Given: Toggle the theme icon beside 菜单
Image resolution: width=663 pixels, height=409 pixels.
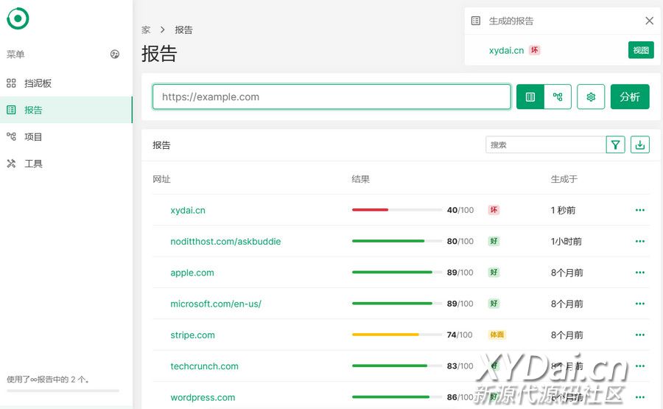Looking at the screenshot, I should (115, 54).
